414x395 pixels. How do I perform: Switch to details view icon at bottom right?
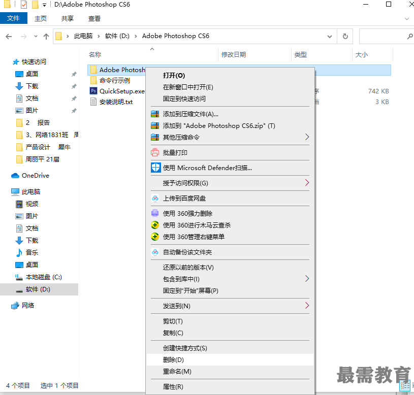tap(405, 386)
